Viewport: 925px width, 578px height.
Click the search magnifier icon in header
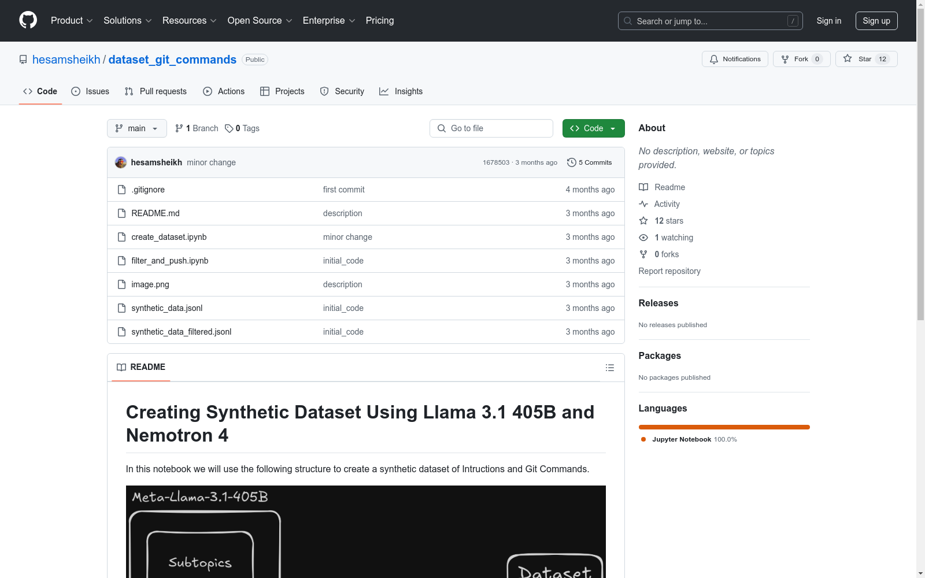[x=628, y=21]
